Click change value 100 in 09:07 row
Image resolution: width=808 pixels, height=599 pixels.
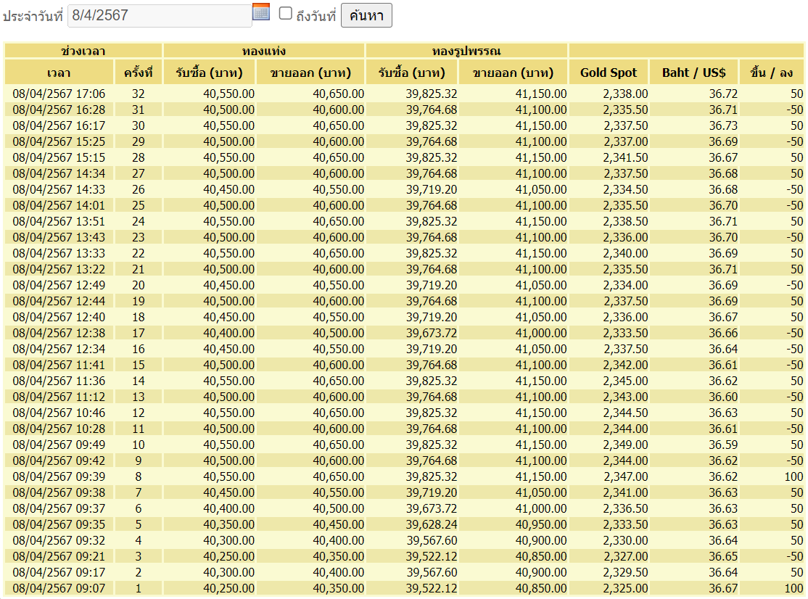[x=793, y=589]
